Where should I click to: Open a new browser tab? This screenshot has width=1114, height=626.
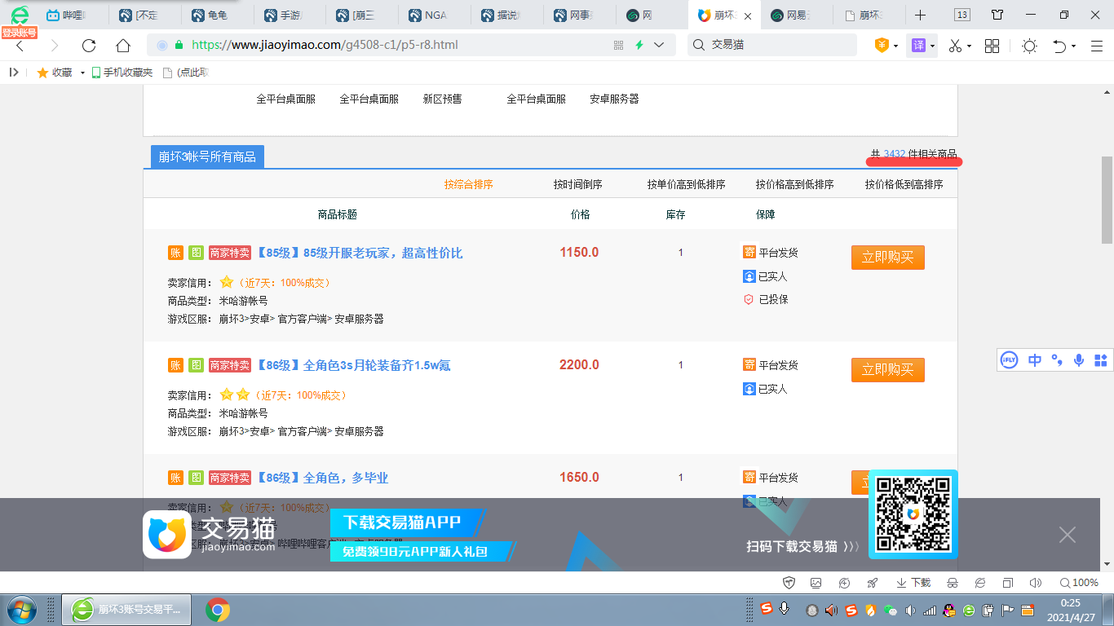[x=920, y=15]
